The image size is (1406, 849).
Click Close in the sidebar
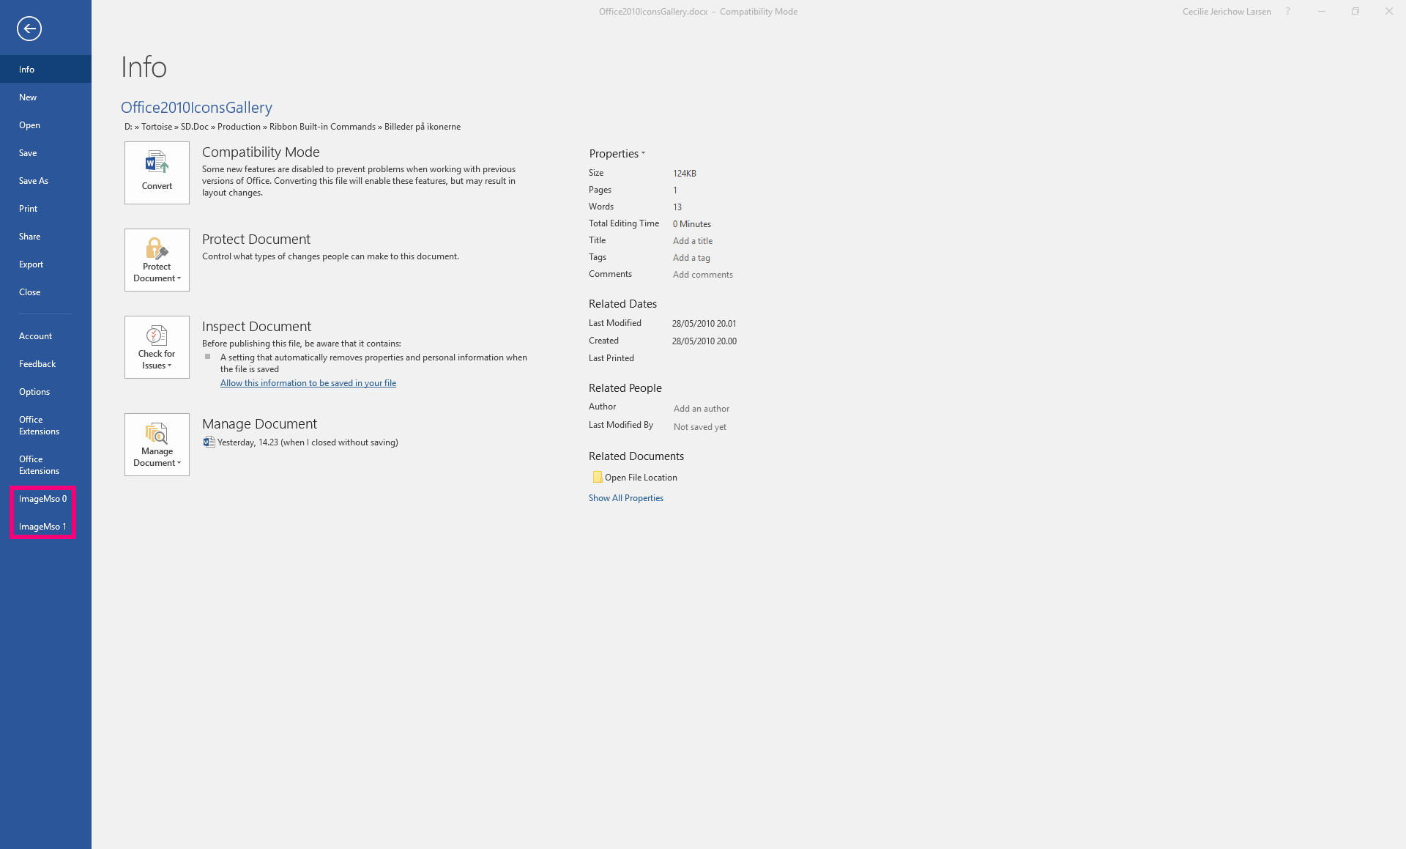click(45, 292)
